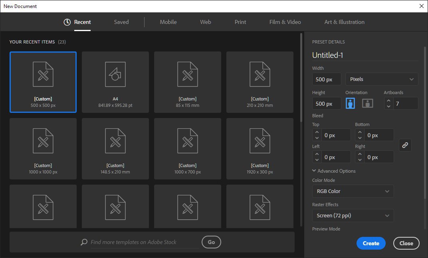Open the Mobile presets tab
This screenshot has width=428, height=258.
168,22
